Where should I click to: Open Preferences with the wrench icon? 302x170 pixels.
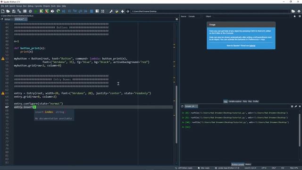pyautogui.click(x=111, y=11)
